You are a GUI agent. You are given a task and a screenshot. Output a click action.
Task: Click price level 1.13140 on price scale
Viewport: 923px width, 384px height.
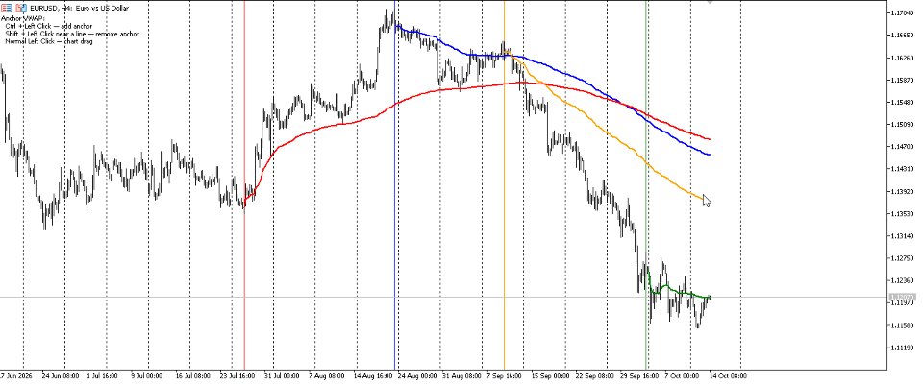point(902,236)
